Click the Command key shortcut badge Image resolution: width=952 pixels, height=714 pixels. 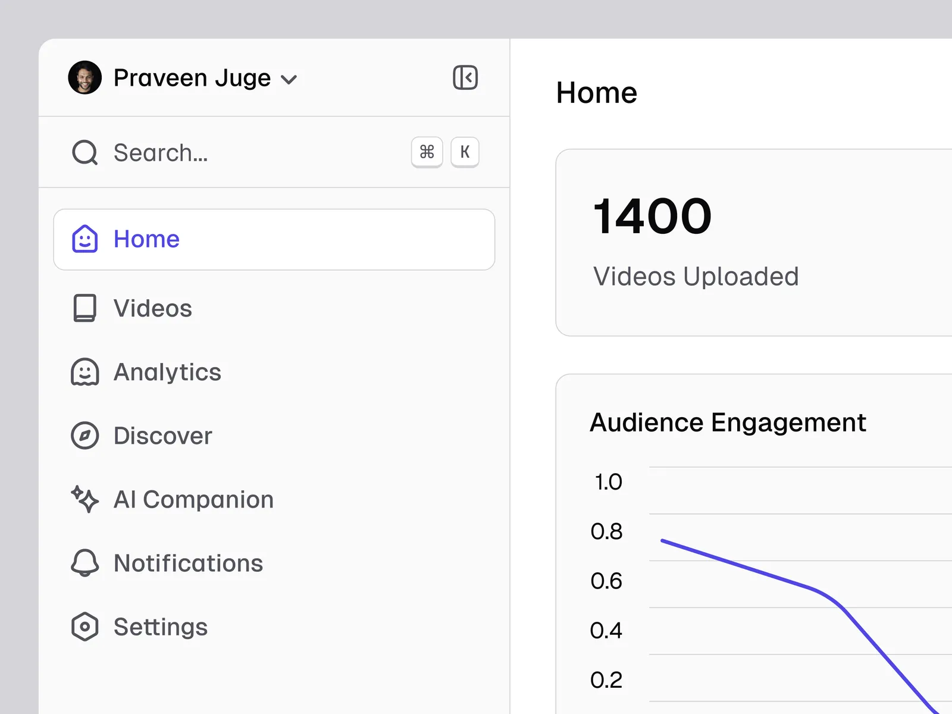[x=427, y=152]
